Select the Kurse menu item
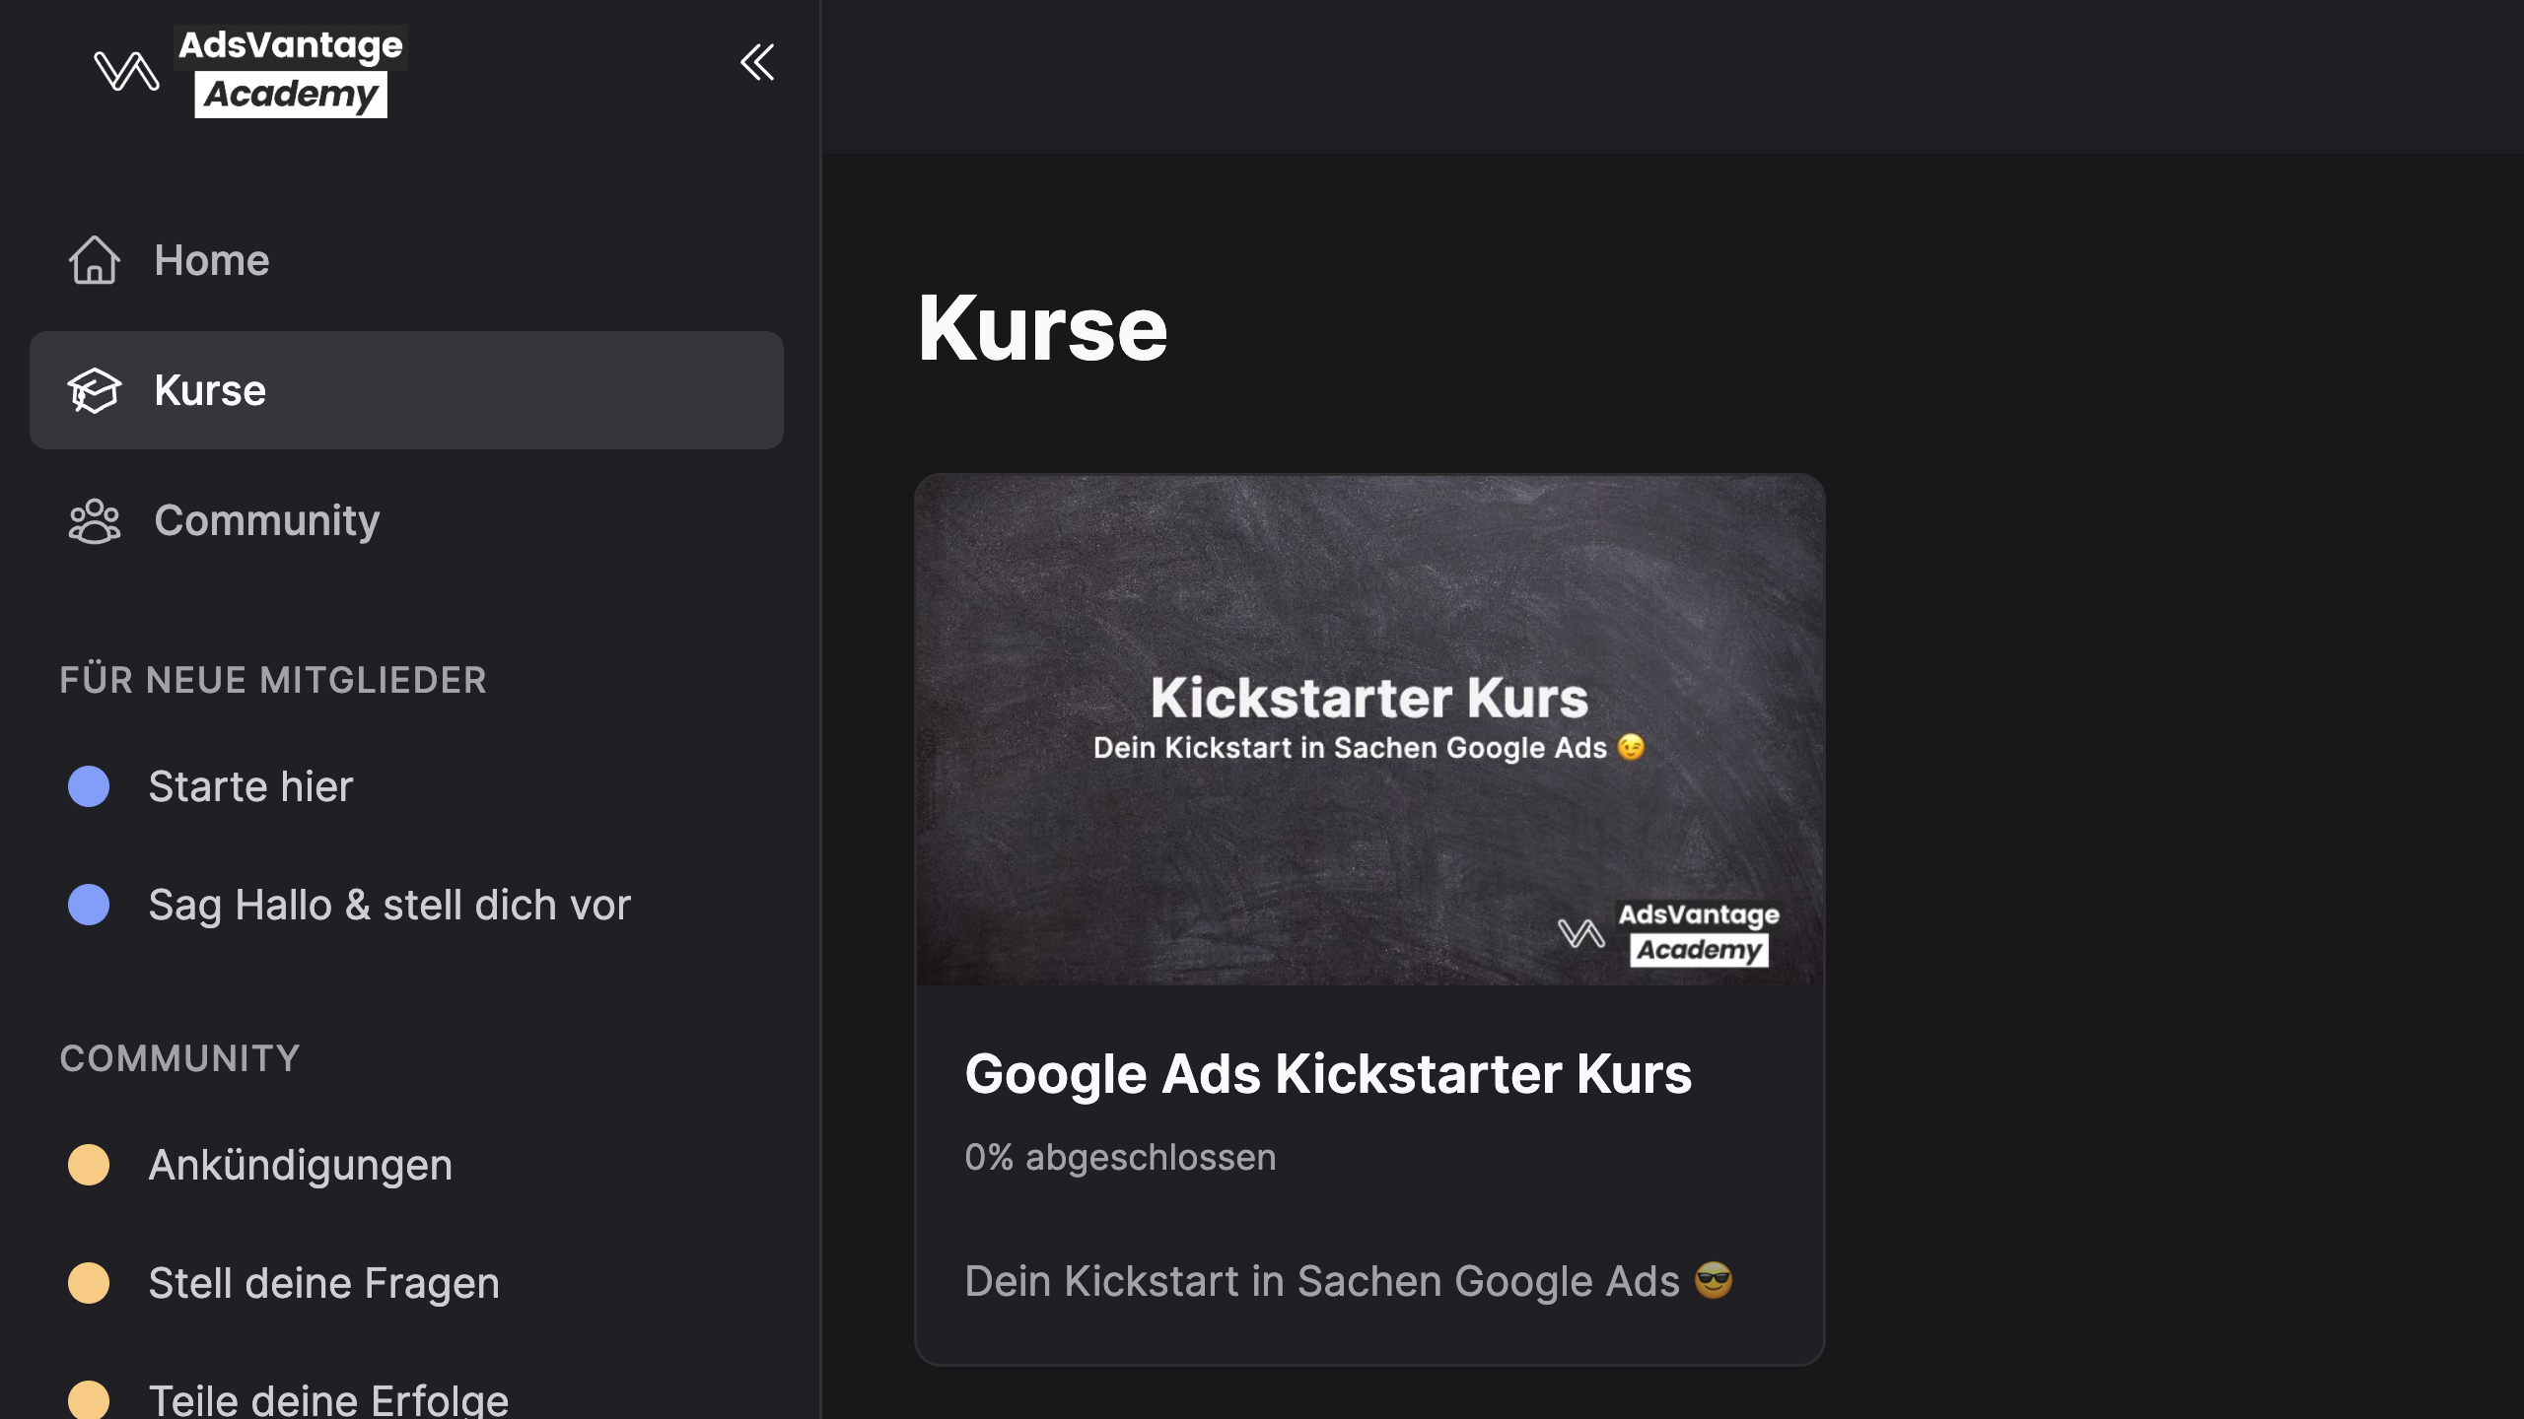The image size is (2524, 1419). point(405,390)
